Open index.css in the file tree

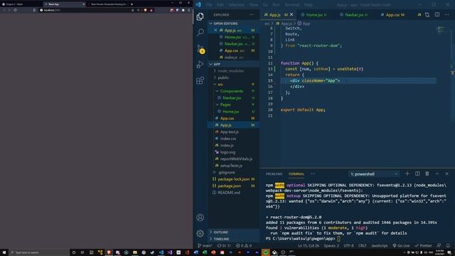coord(227,139)
